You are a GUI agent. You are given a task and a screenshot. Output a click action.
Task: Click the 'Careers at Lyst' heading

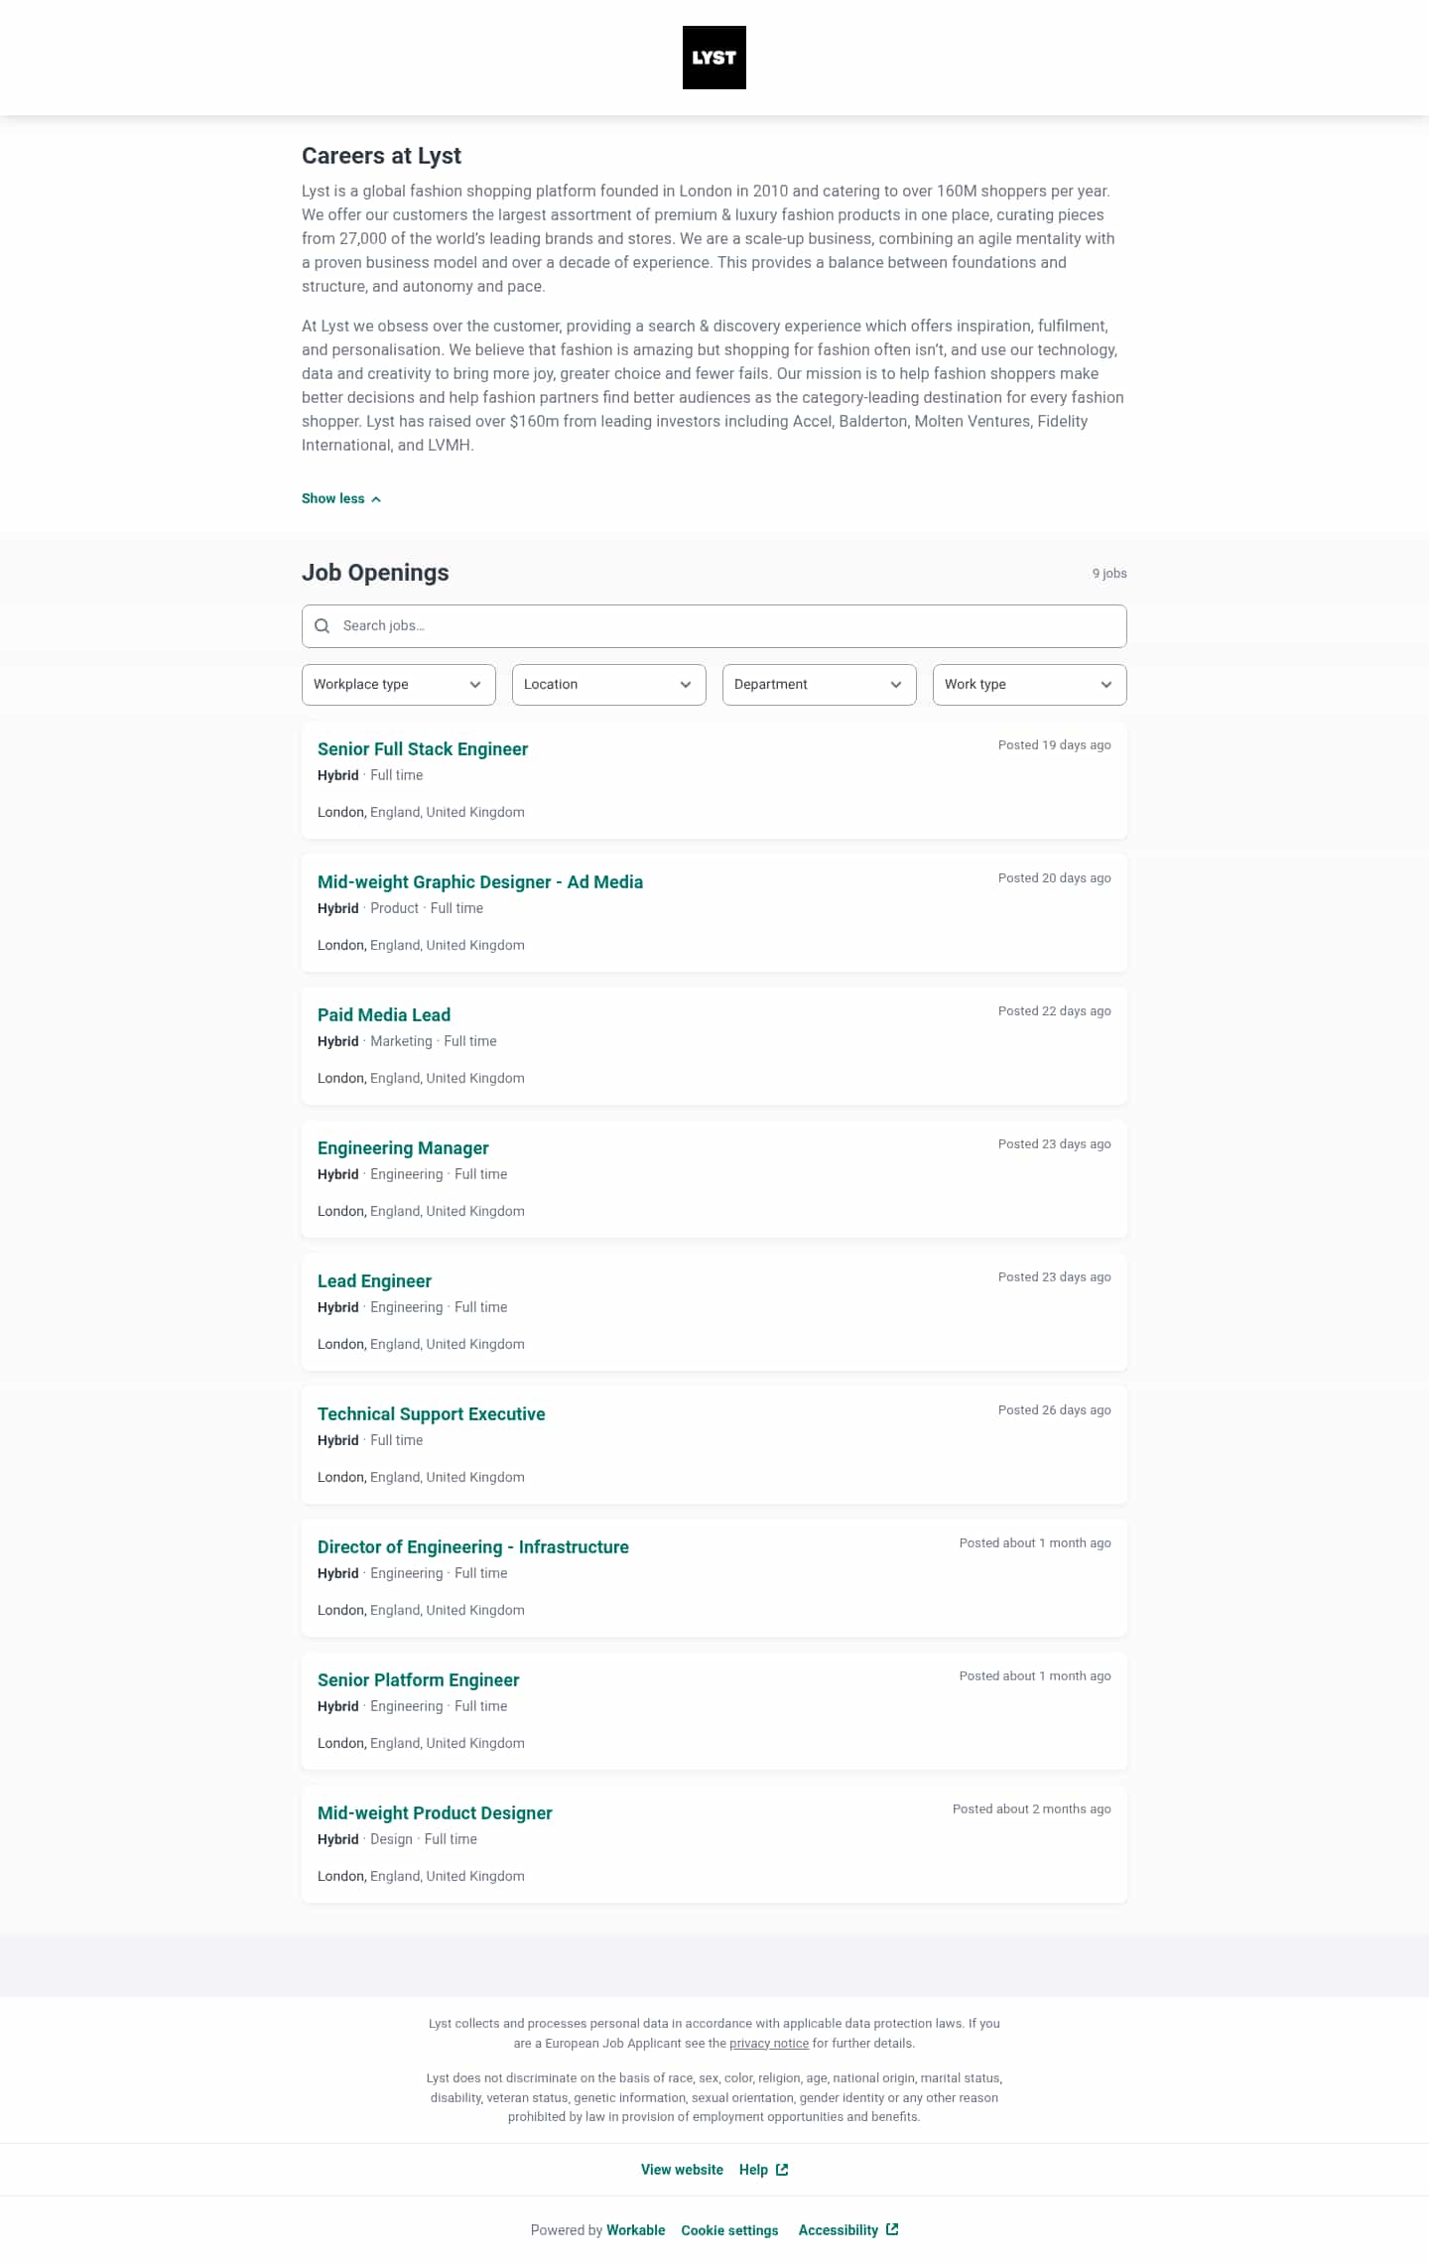[x=381, y=156]
